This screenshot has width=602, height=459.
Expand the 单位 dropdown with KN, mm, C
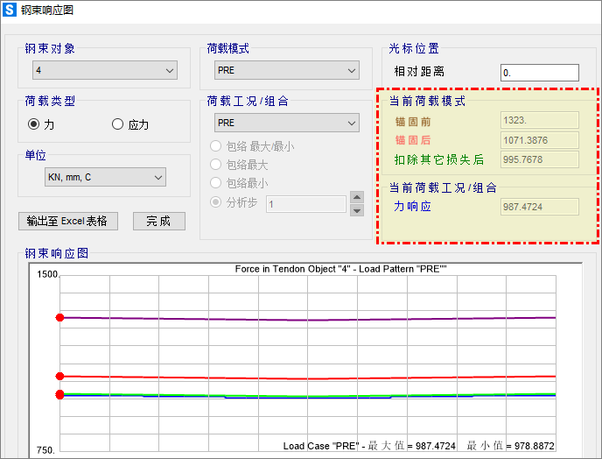[x=104, y=178]
